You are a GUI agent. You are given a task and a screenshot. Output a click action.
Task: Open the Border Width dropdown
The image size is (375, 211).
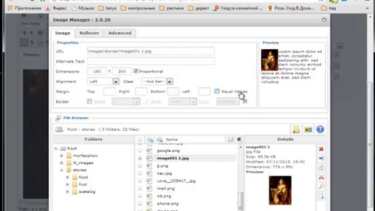[126, 101]
